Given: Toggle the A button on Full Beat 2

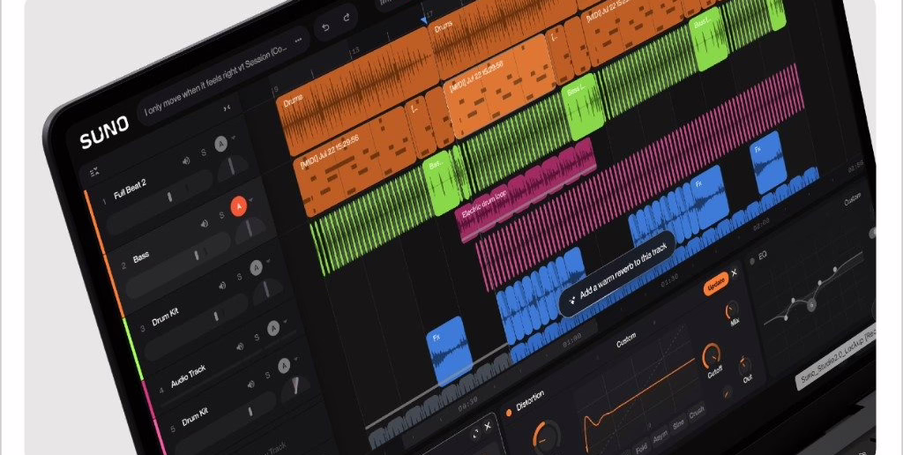Looking at the screenshot, I should pyautogui.click(x=220, y=144).
